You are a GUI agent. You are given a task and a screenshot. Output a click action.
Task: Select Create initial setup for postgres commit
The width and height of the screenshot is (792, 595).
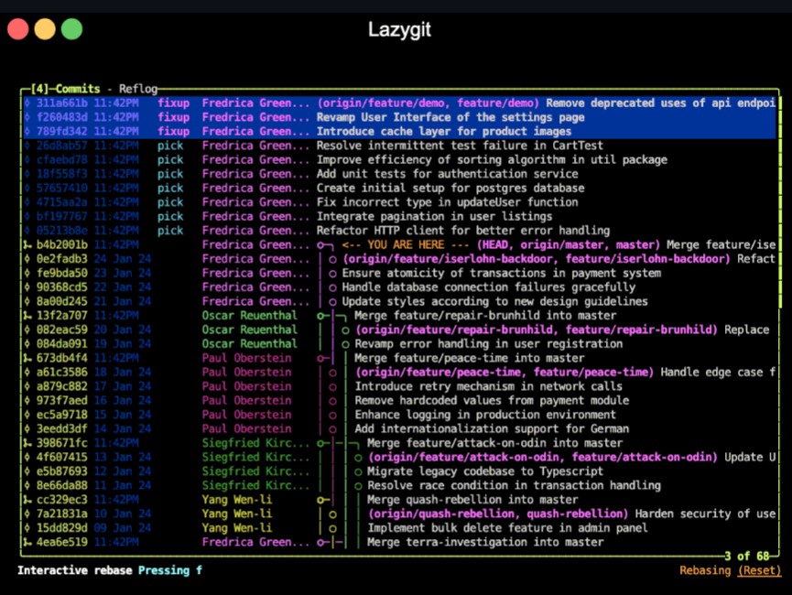399,188
